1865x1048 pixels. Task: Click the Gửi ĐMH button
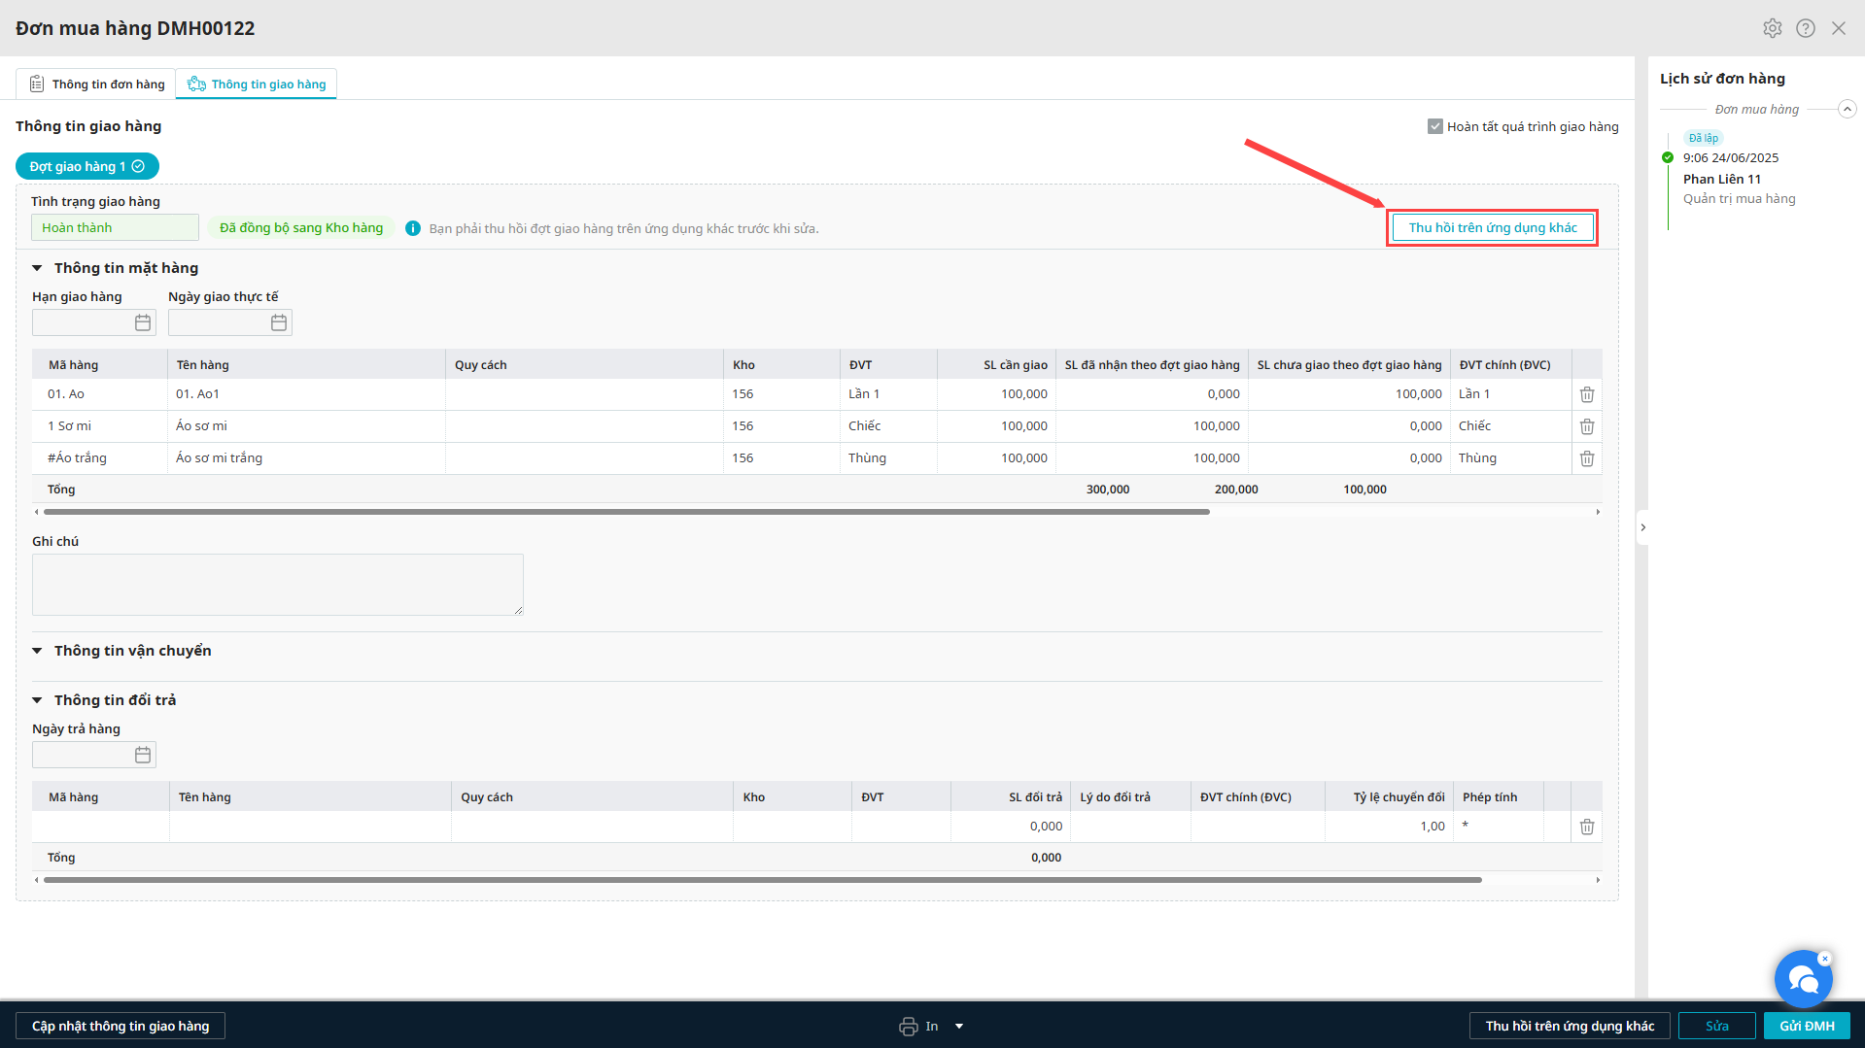coord(1806,1026)
